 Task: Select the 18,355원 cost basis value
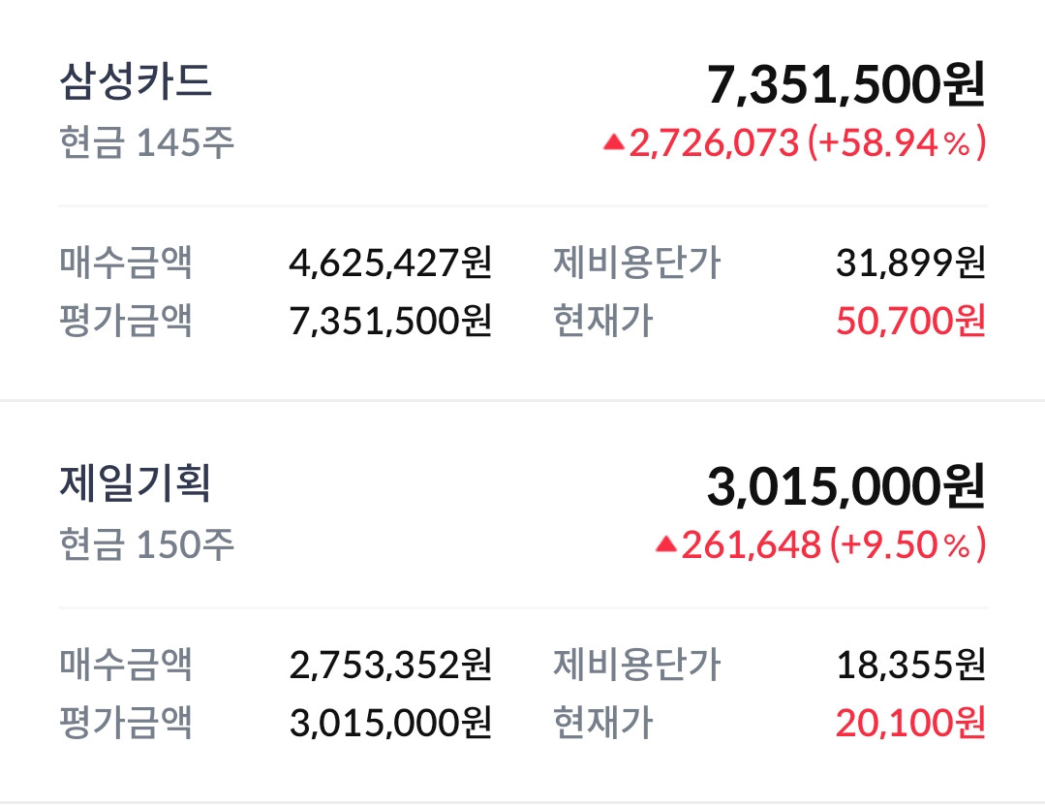click(910, 664)
